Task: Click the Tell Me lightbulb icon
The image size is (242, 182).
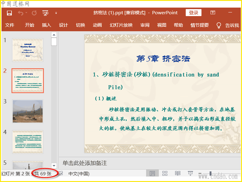Action: coord(219,25)
